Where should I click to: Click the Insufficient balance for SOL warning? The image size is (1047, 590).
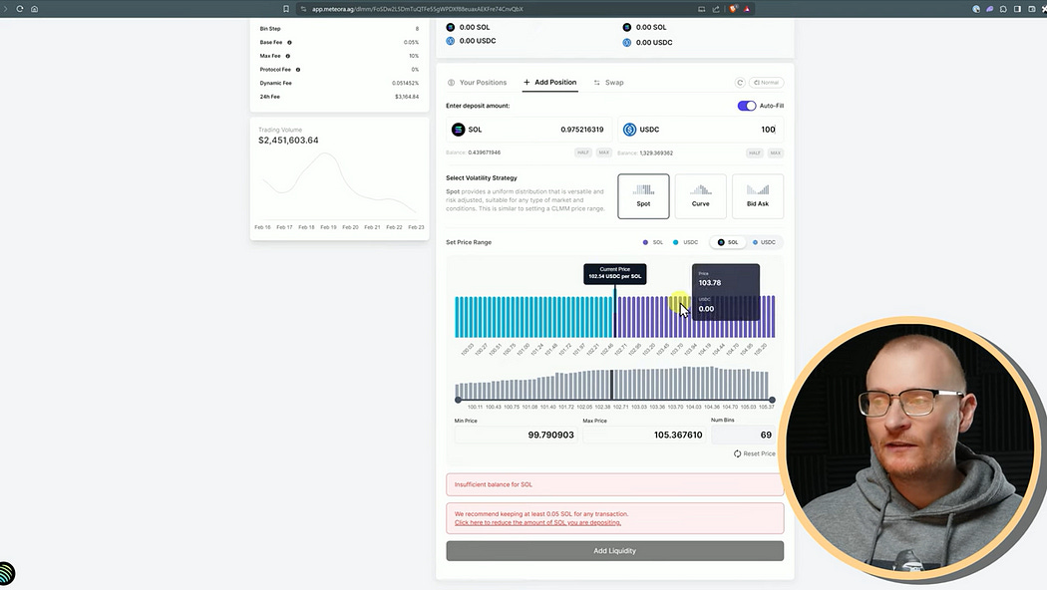[x=615, y=484]
